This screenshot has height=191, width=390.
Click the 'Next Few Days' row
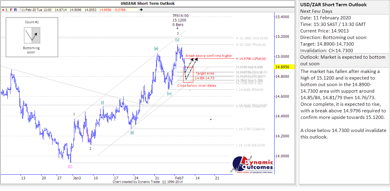344,11
